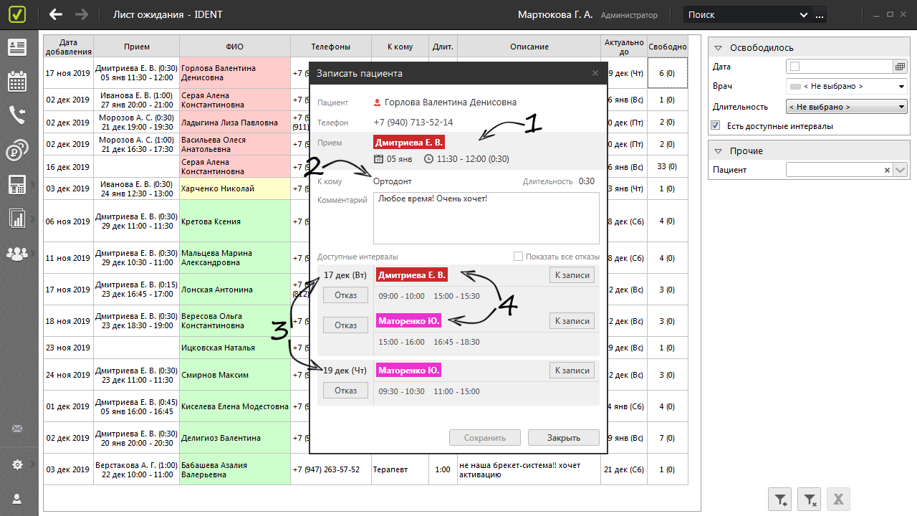917x516 pixels.
Task: Sort by Свободно column header
Action: click(x=668, y=47)
